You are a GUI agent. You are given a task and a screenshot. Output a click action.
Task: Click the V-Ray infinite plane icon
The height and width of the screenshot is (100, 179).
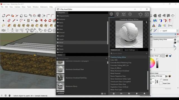pos(4,30)
